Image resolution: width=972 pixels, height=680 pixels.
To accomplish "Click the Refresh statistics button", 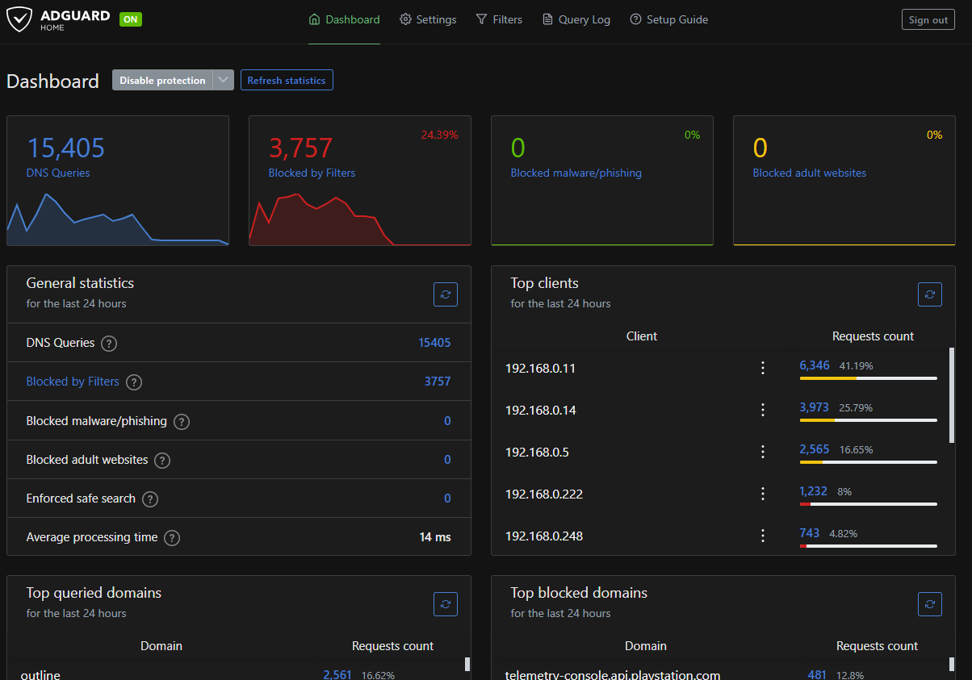I will click(287, 81).
